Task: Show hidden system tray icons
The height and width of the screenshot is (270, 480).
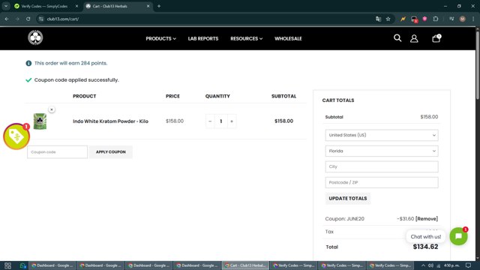Action: pyautogui.click(x=423, y=265)
